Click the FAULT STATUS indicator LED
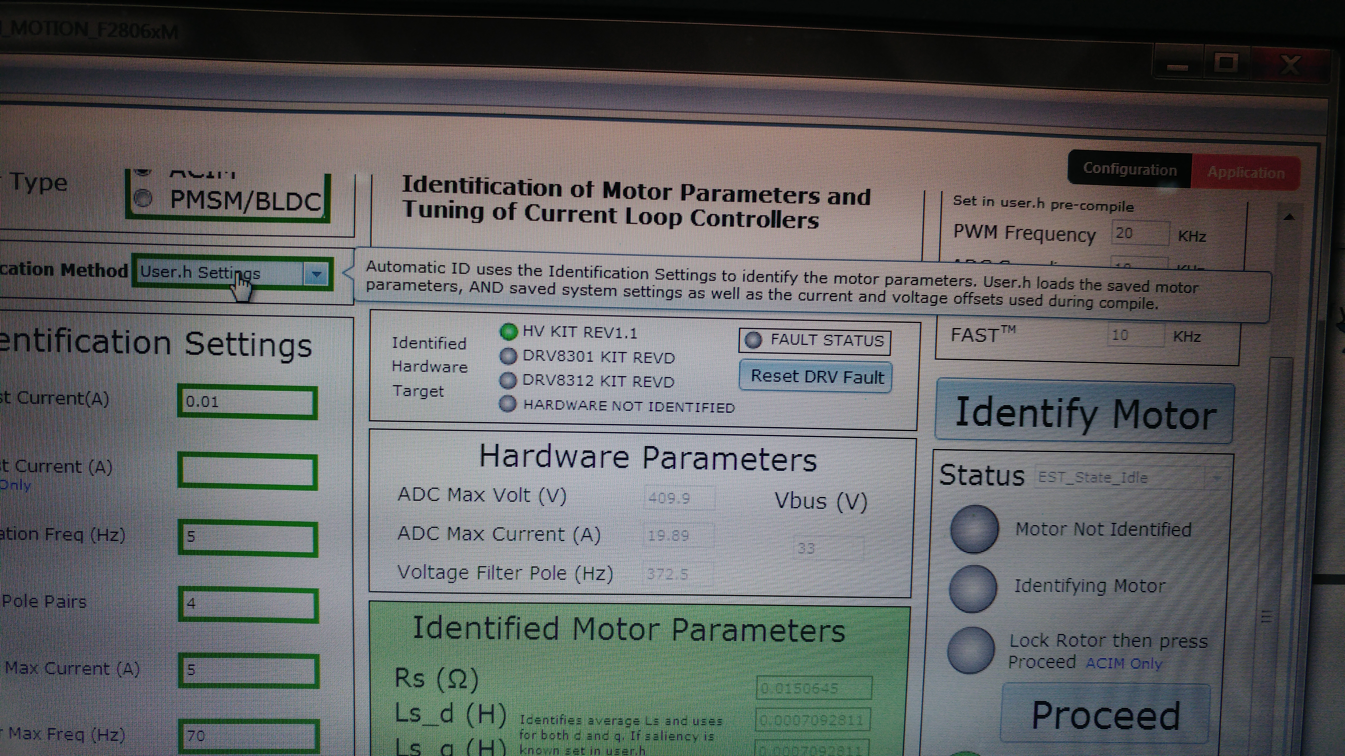The image size is (1345, 756). [753, 340]
